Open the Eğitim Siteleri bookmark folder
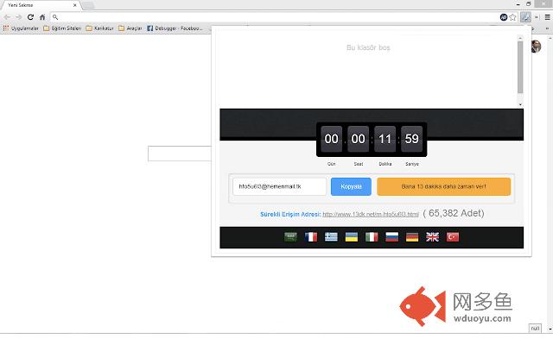This screenshot has height=345, width=553. (62, 28)
